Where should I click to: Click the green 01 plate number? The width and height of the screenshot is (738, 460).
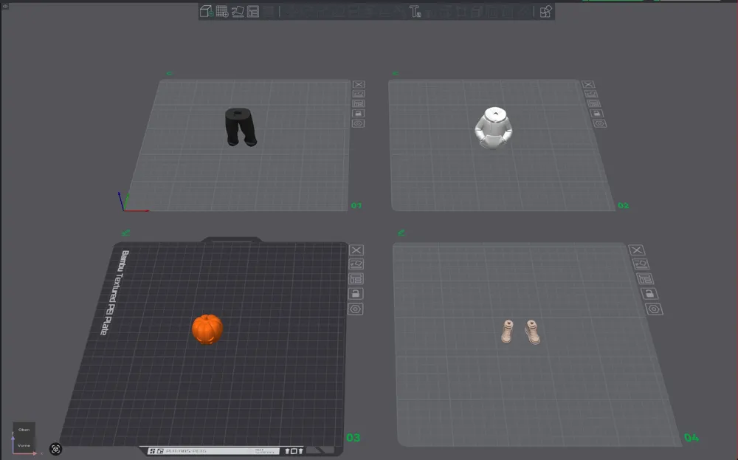tap(356, 205)
